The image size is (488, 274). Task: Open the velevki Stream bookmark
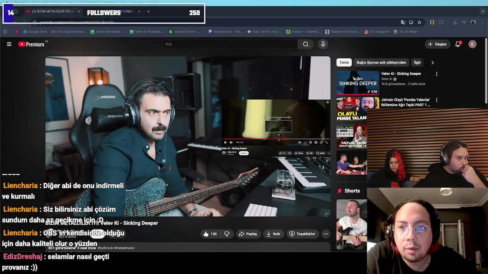pos(185,32)
